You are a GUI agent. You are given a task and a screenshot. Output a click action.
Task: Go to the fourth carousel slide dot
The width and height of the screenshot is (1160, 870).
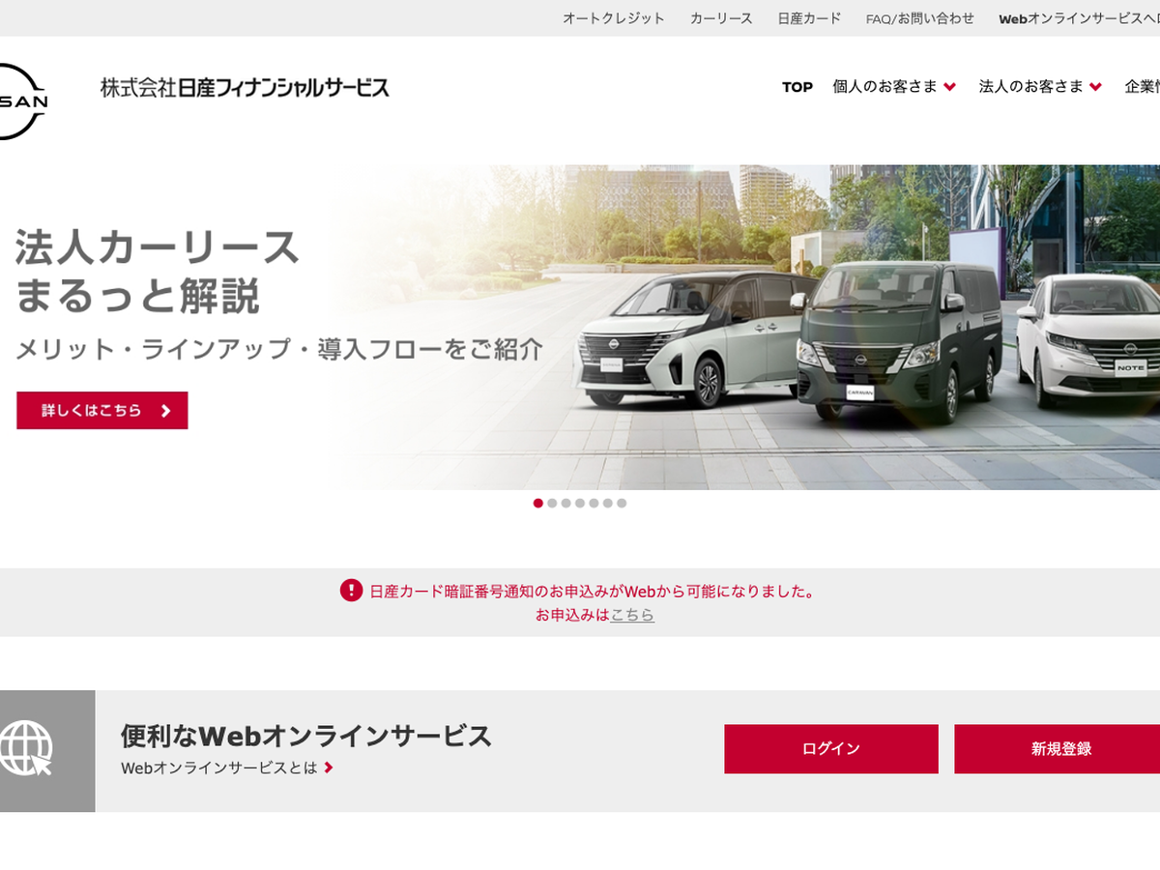click(580, 503)
